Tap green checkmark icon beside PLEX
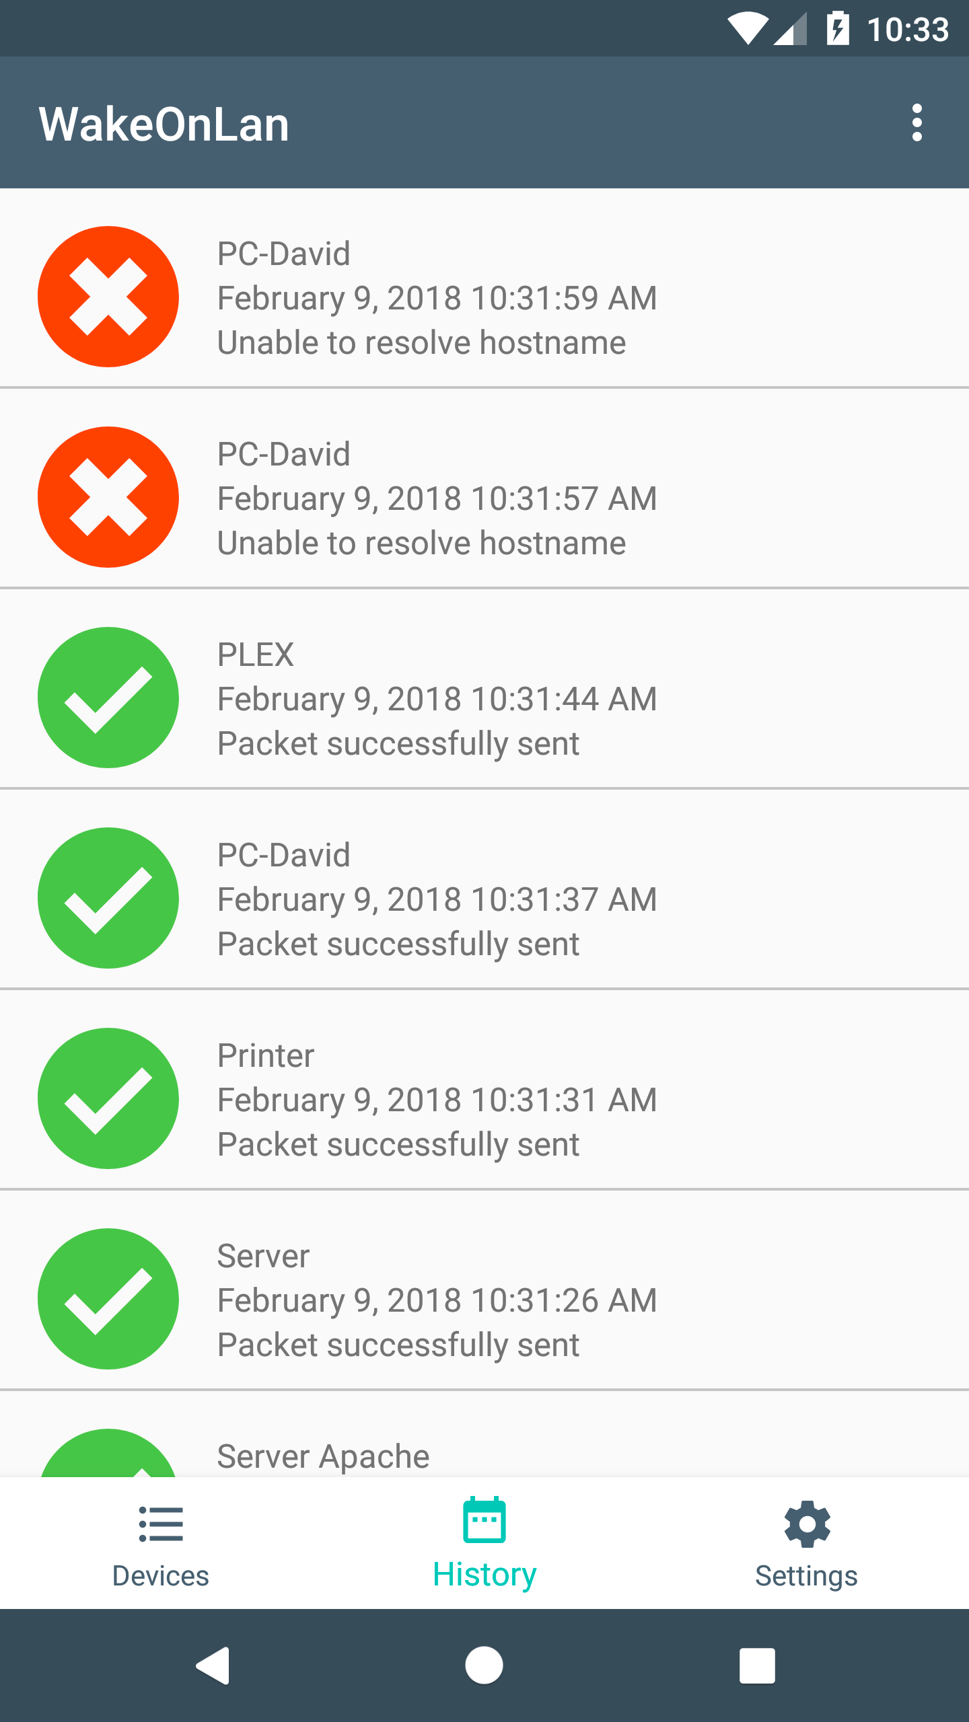 pyautogui.click(x=108, y=698)
